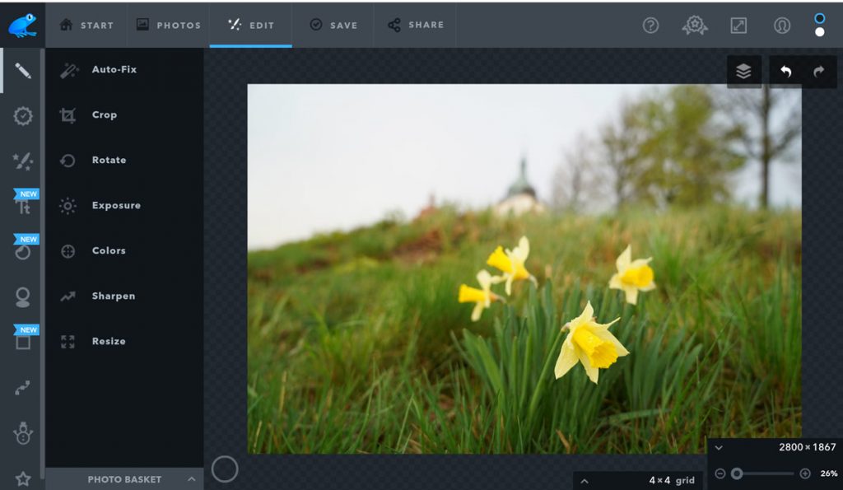Open the Share tab
The image size is (843, 490).
click(x=416, y=25)
